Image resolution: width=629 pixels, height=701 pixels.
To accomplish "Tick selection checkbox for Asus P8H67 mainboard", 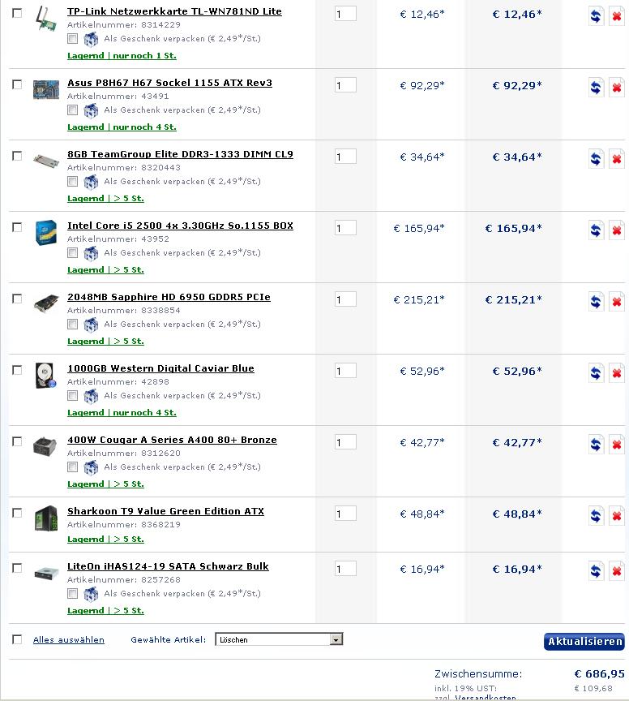I will pyautogui.click(x=17, y=84).
